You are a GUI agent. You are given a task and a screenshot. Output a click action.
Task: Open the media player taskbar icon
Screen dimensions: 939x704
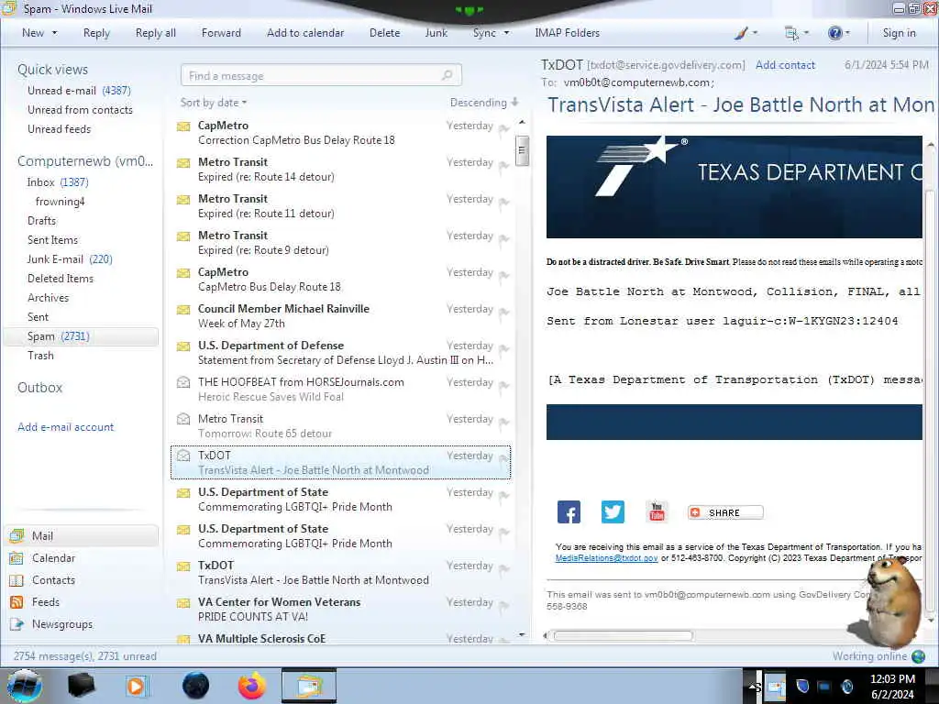(x=137, y=686)
